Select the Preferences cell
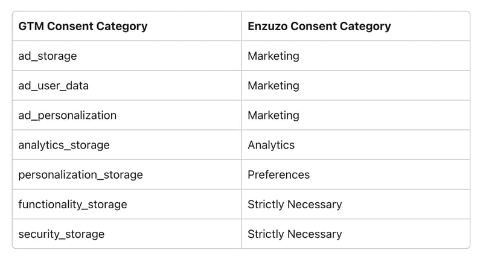 278,174
